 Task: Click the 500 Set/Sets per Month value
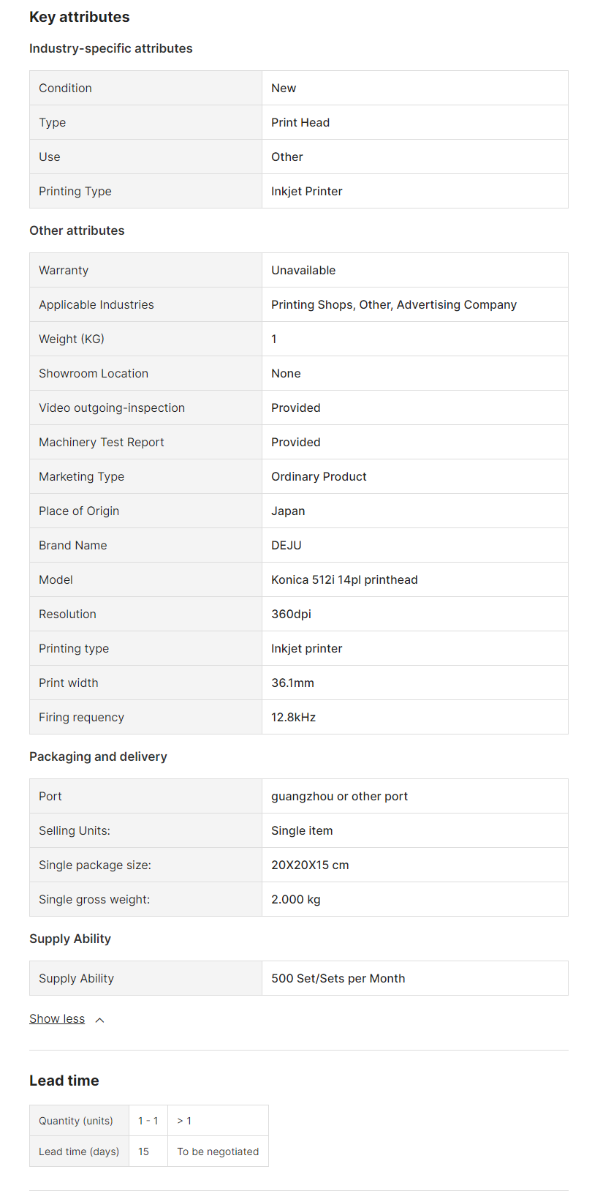tap(338, 978)
